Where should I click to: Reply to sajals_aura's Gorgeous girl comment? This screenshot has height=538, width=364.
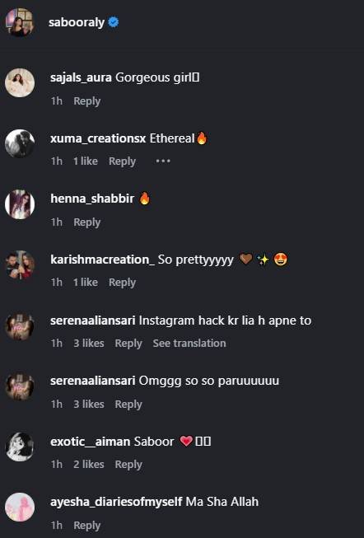(86, 101)
